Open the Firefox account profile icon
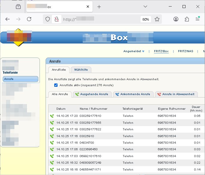The width and height of the screenshot is (205, 175). 176,19
